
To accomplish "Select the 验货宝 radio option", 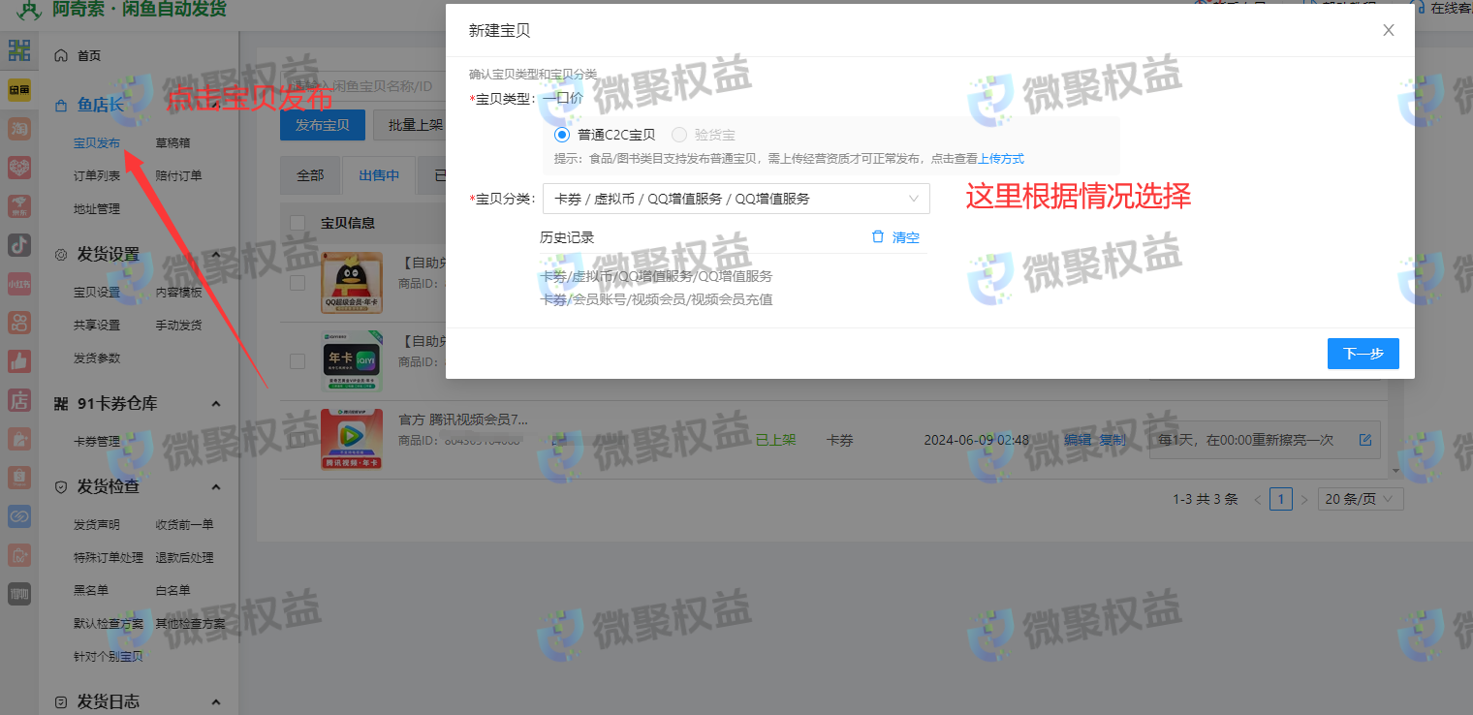I will point(678,135).
